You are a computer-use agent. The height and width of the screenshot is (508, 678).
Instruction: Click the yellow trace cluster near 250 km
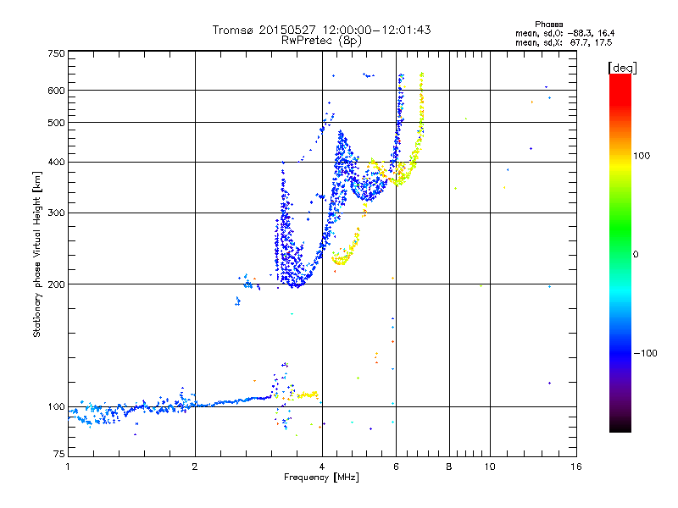point(344,252)
